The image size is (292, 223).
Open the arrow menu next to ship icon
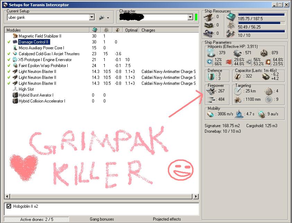tap(108, 18)
